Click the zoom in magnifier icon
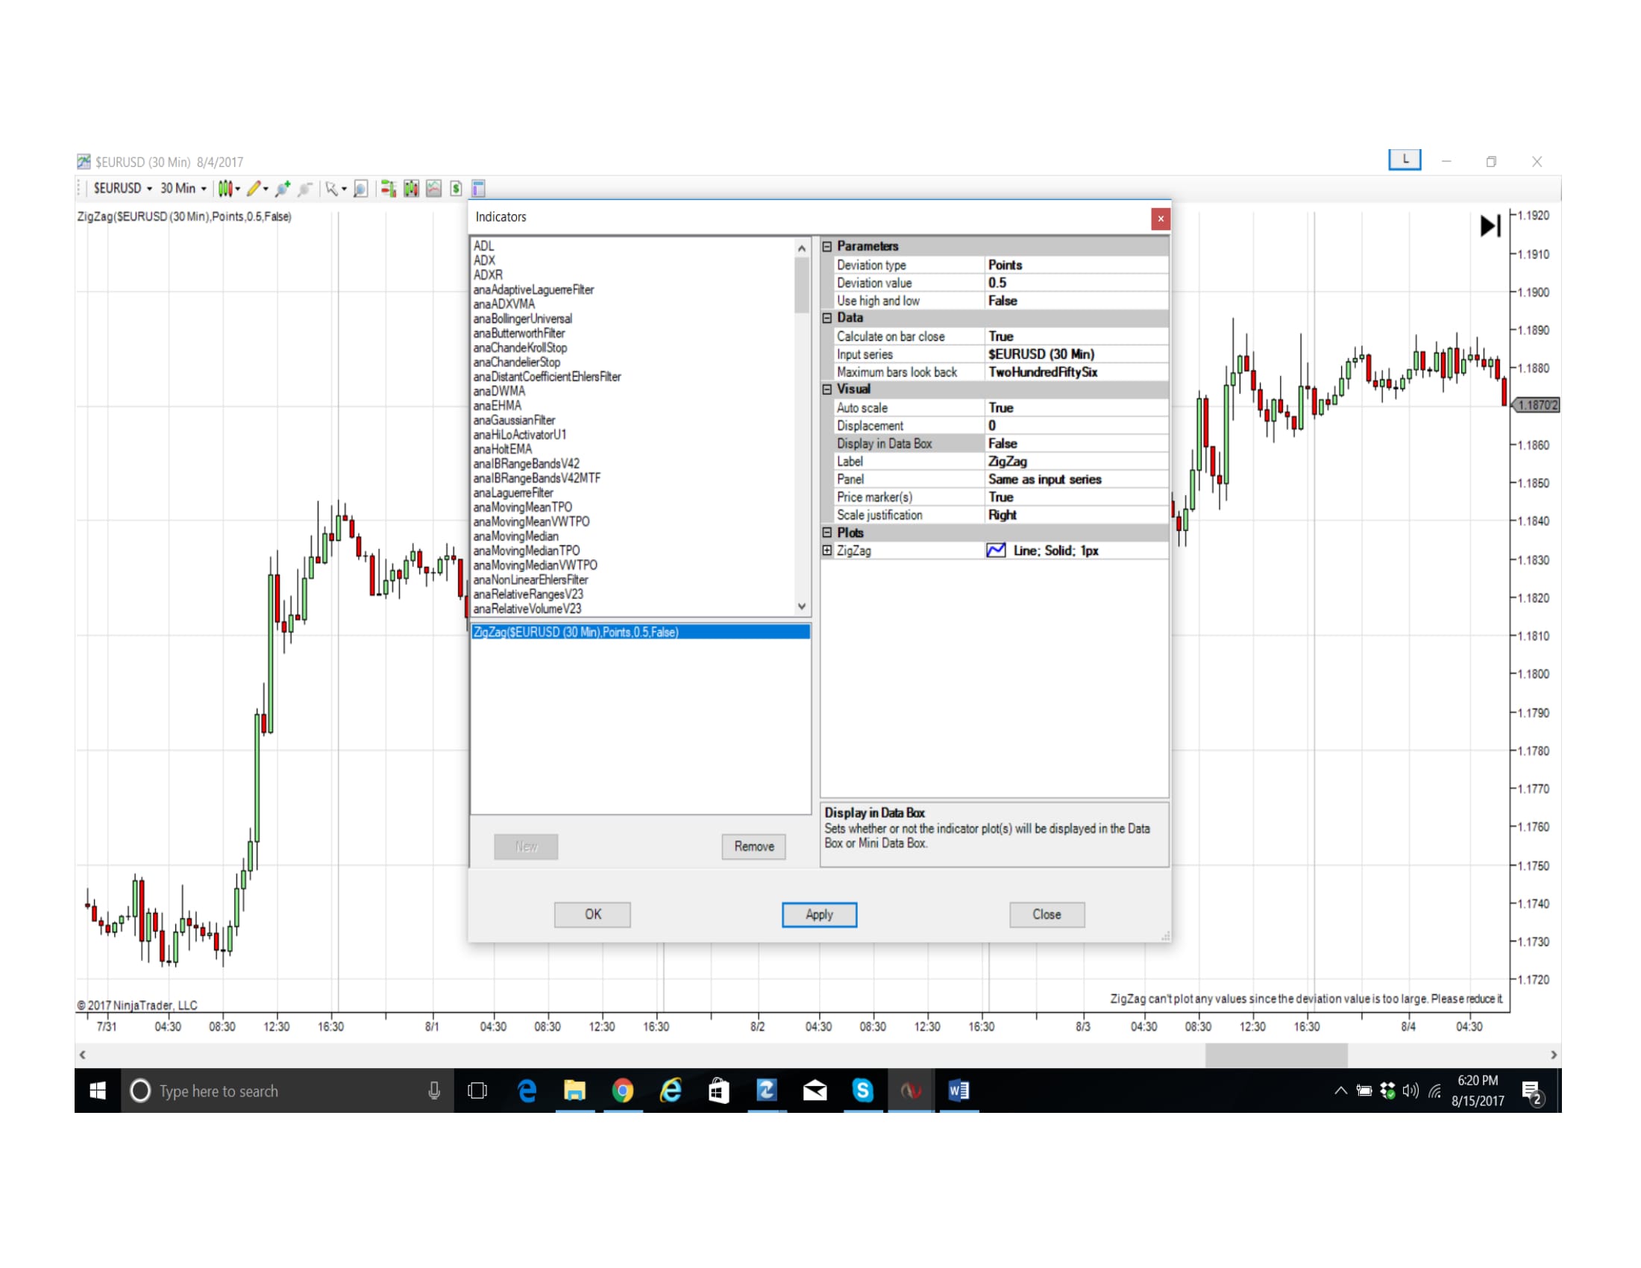Image resolution: width=1641 pixels, height=1268 pixels. [283, 189]
